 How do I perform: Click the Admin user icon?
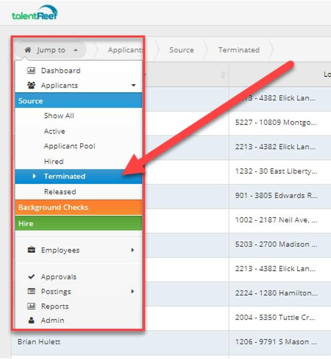pos(31,321)
